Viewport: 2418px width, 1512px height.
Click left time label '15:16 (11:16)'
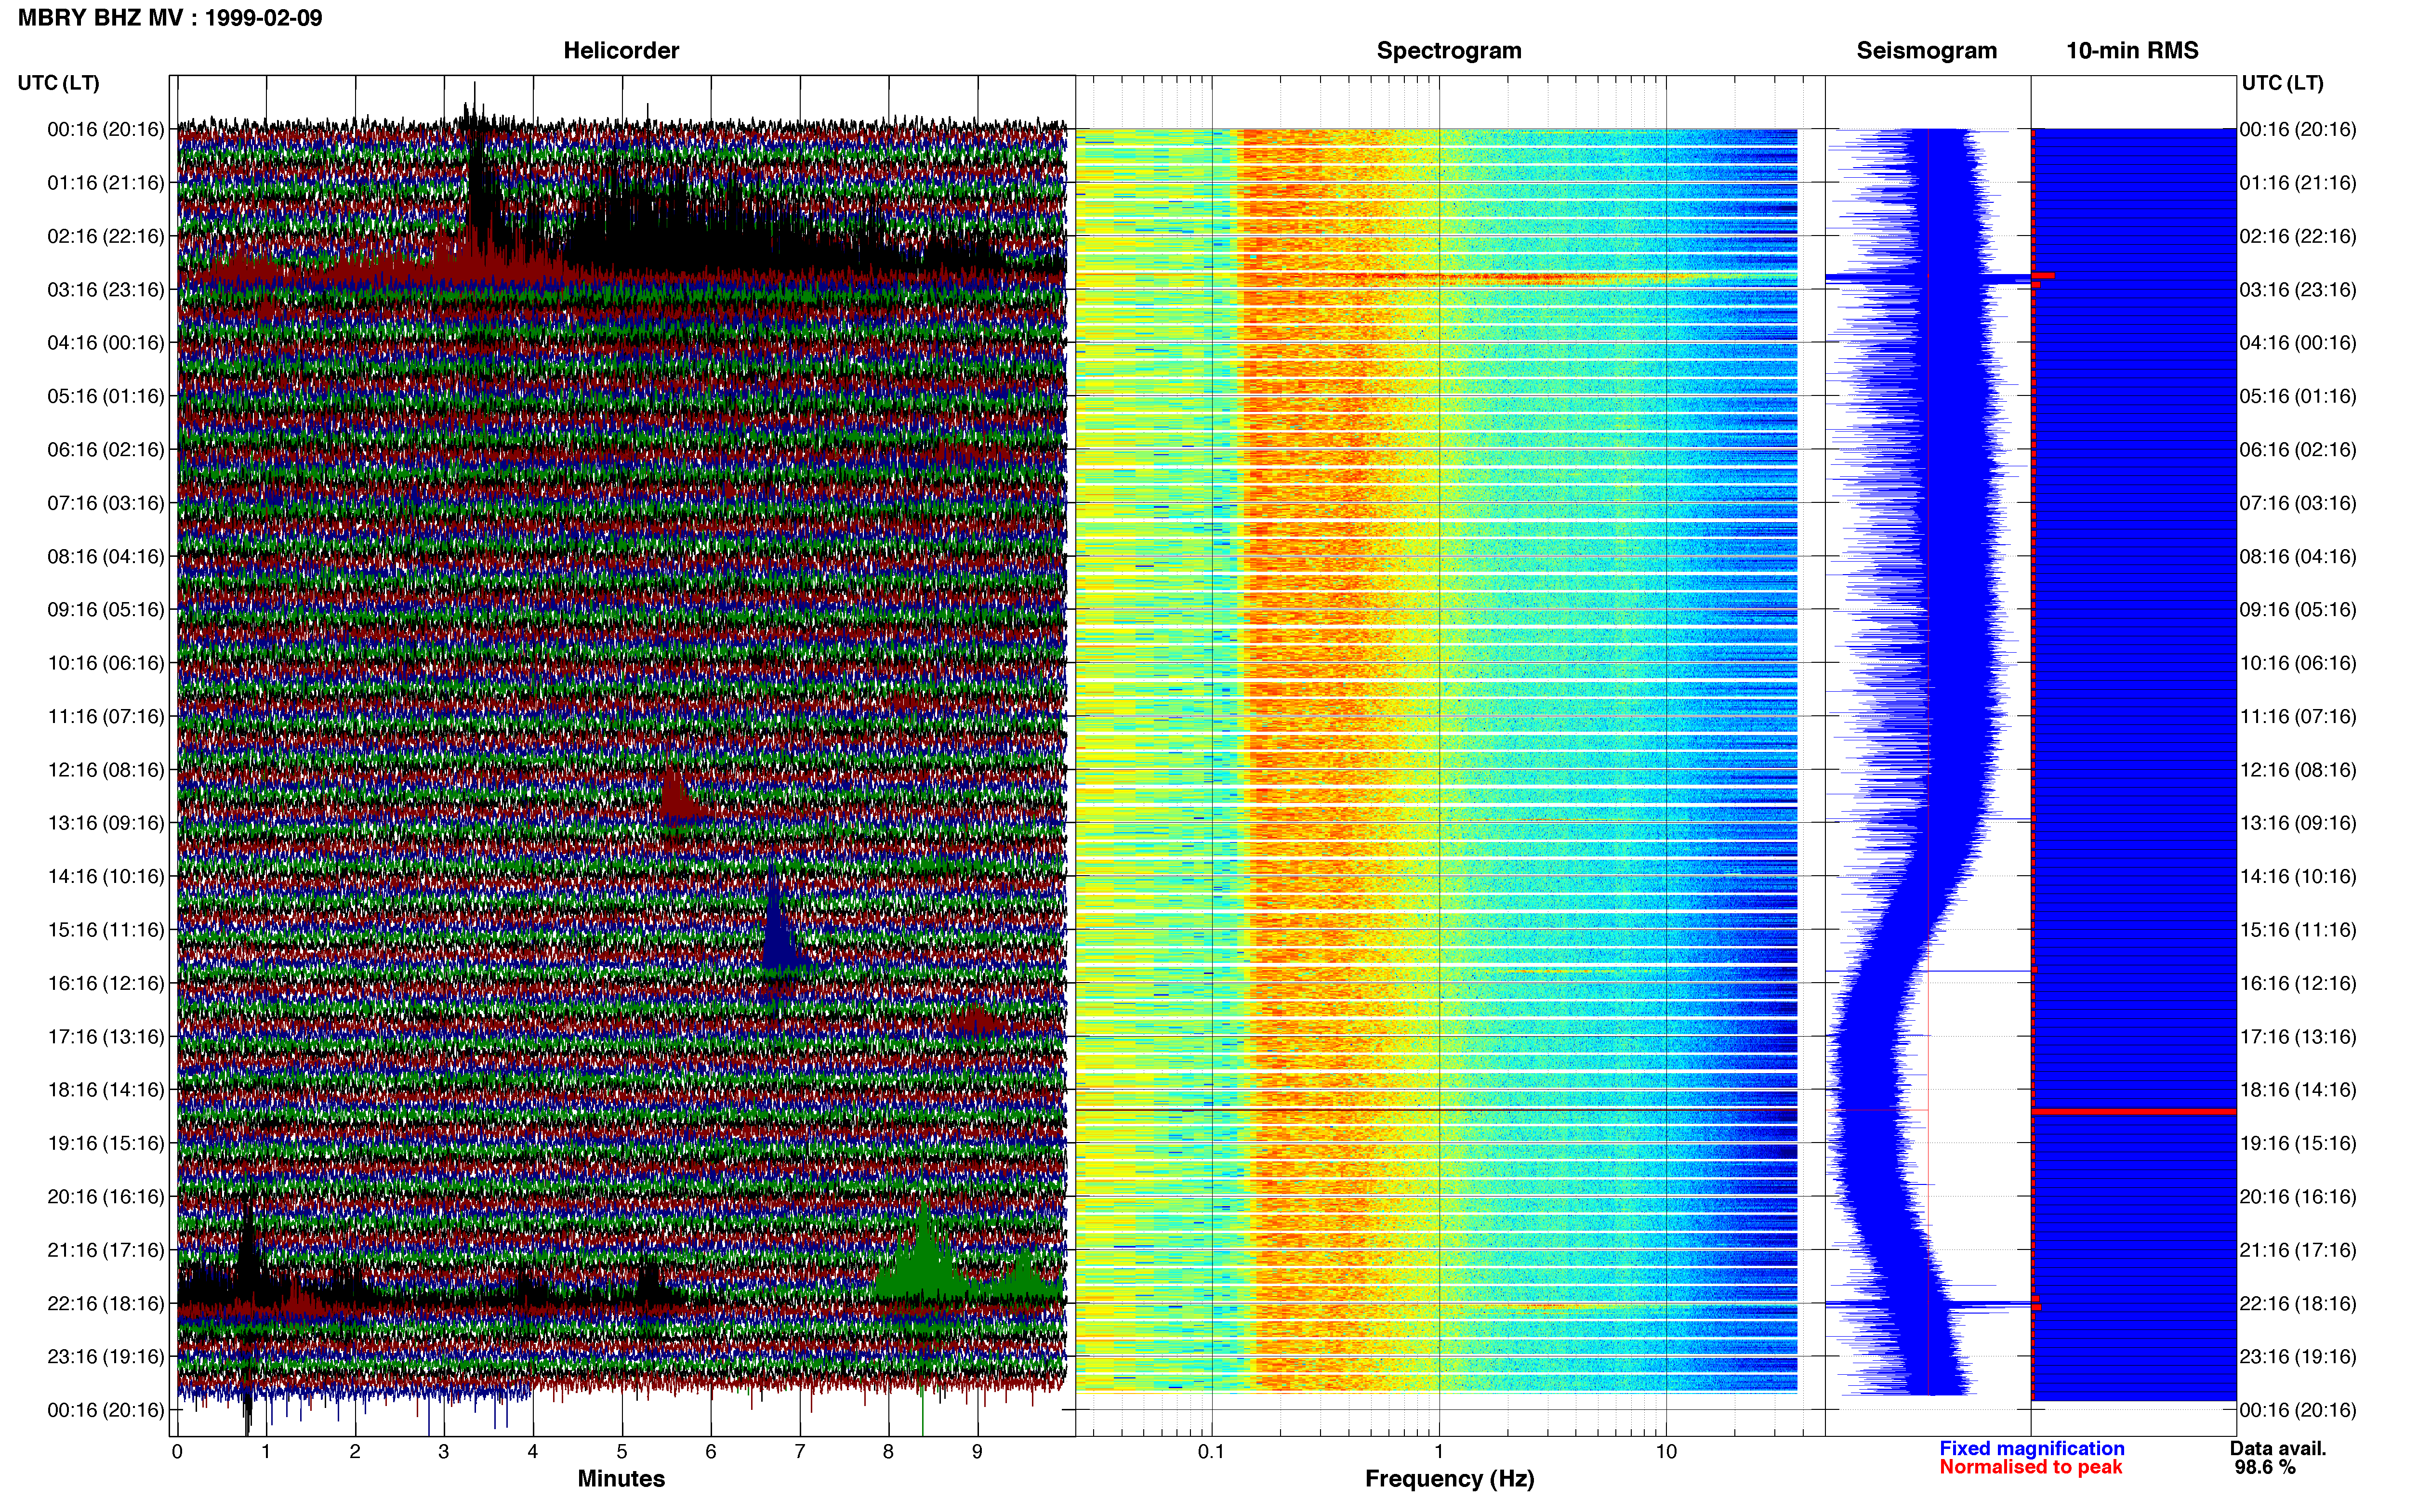coord(105,930)
